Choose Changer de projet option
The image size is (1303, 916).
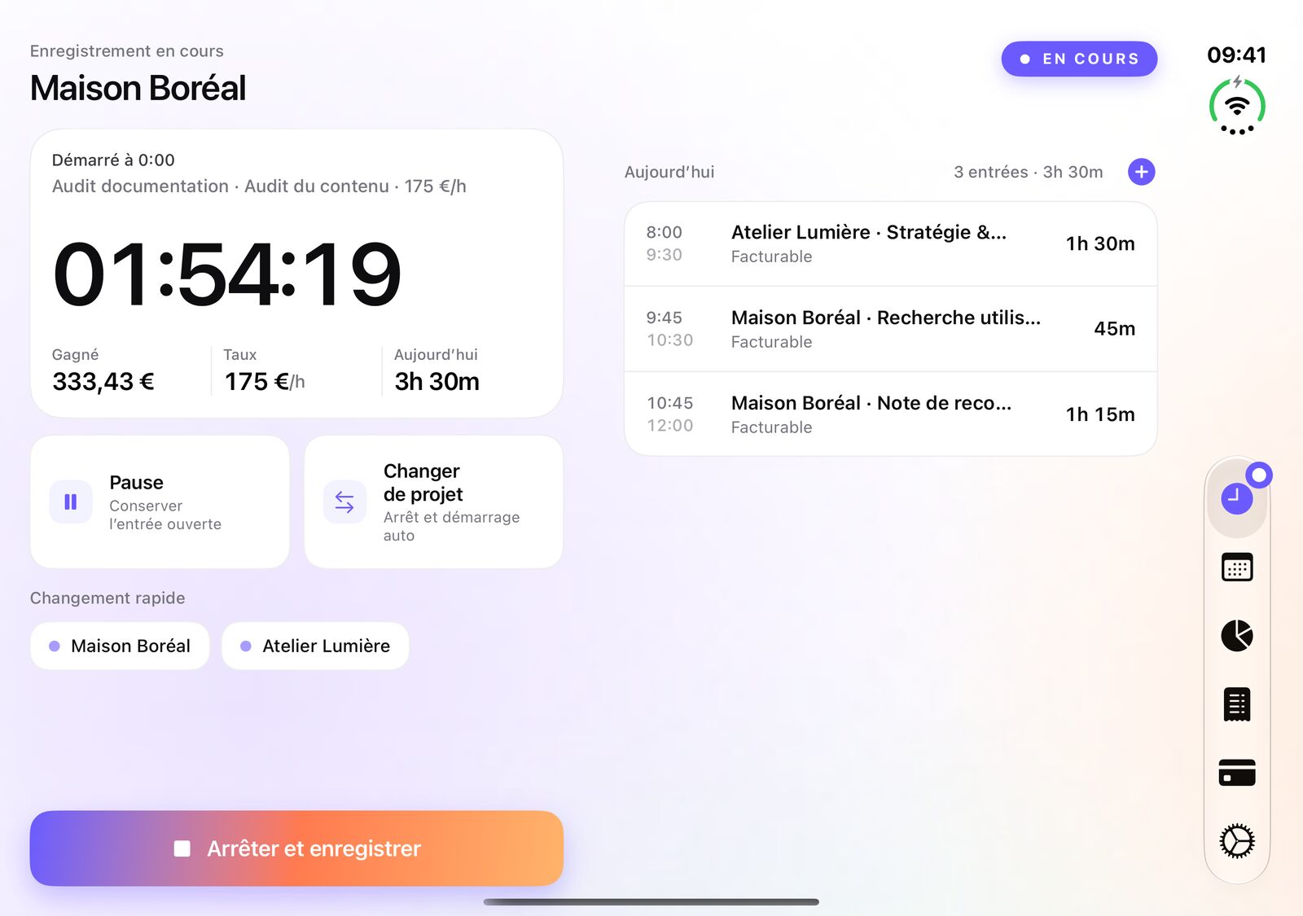pyautogui.click(x=433, y=502)
